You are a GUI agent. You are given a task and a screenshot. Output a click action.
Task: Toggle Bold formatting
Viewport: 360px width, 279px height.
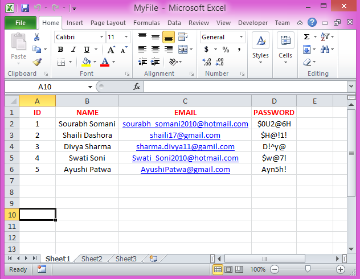pos(60,50)
